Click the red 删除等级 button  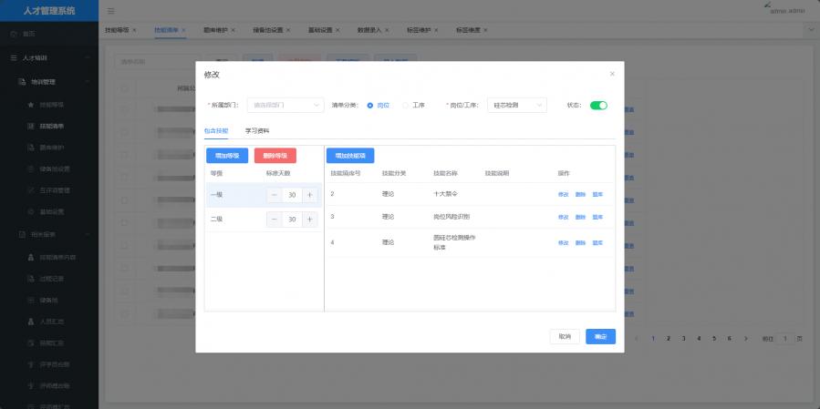pos(275,156)
